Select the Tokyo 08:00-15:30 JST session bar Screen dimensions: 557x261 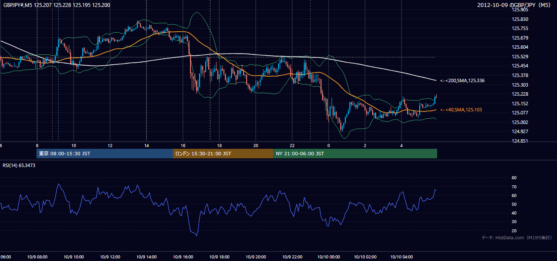105,154
